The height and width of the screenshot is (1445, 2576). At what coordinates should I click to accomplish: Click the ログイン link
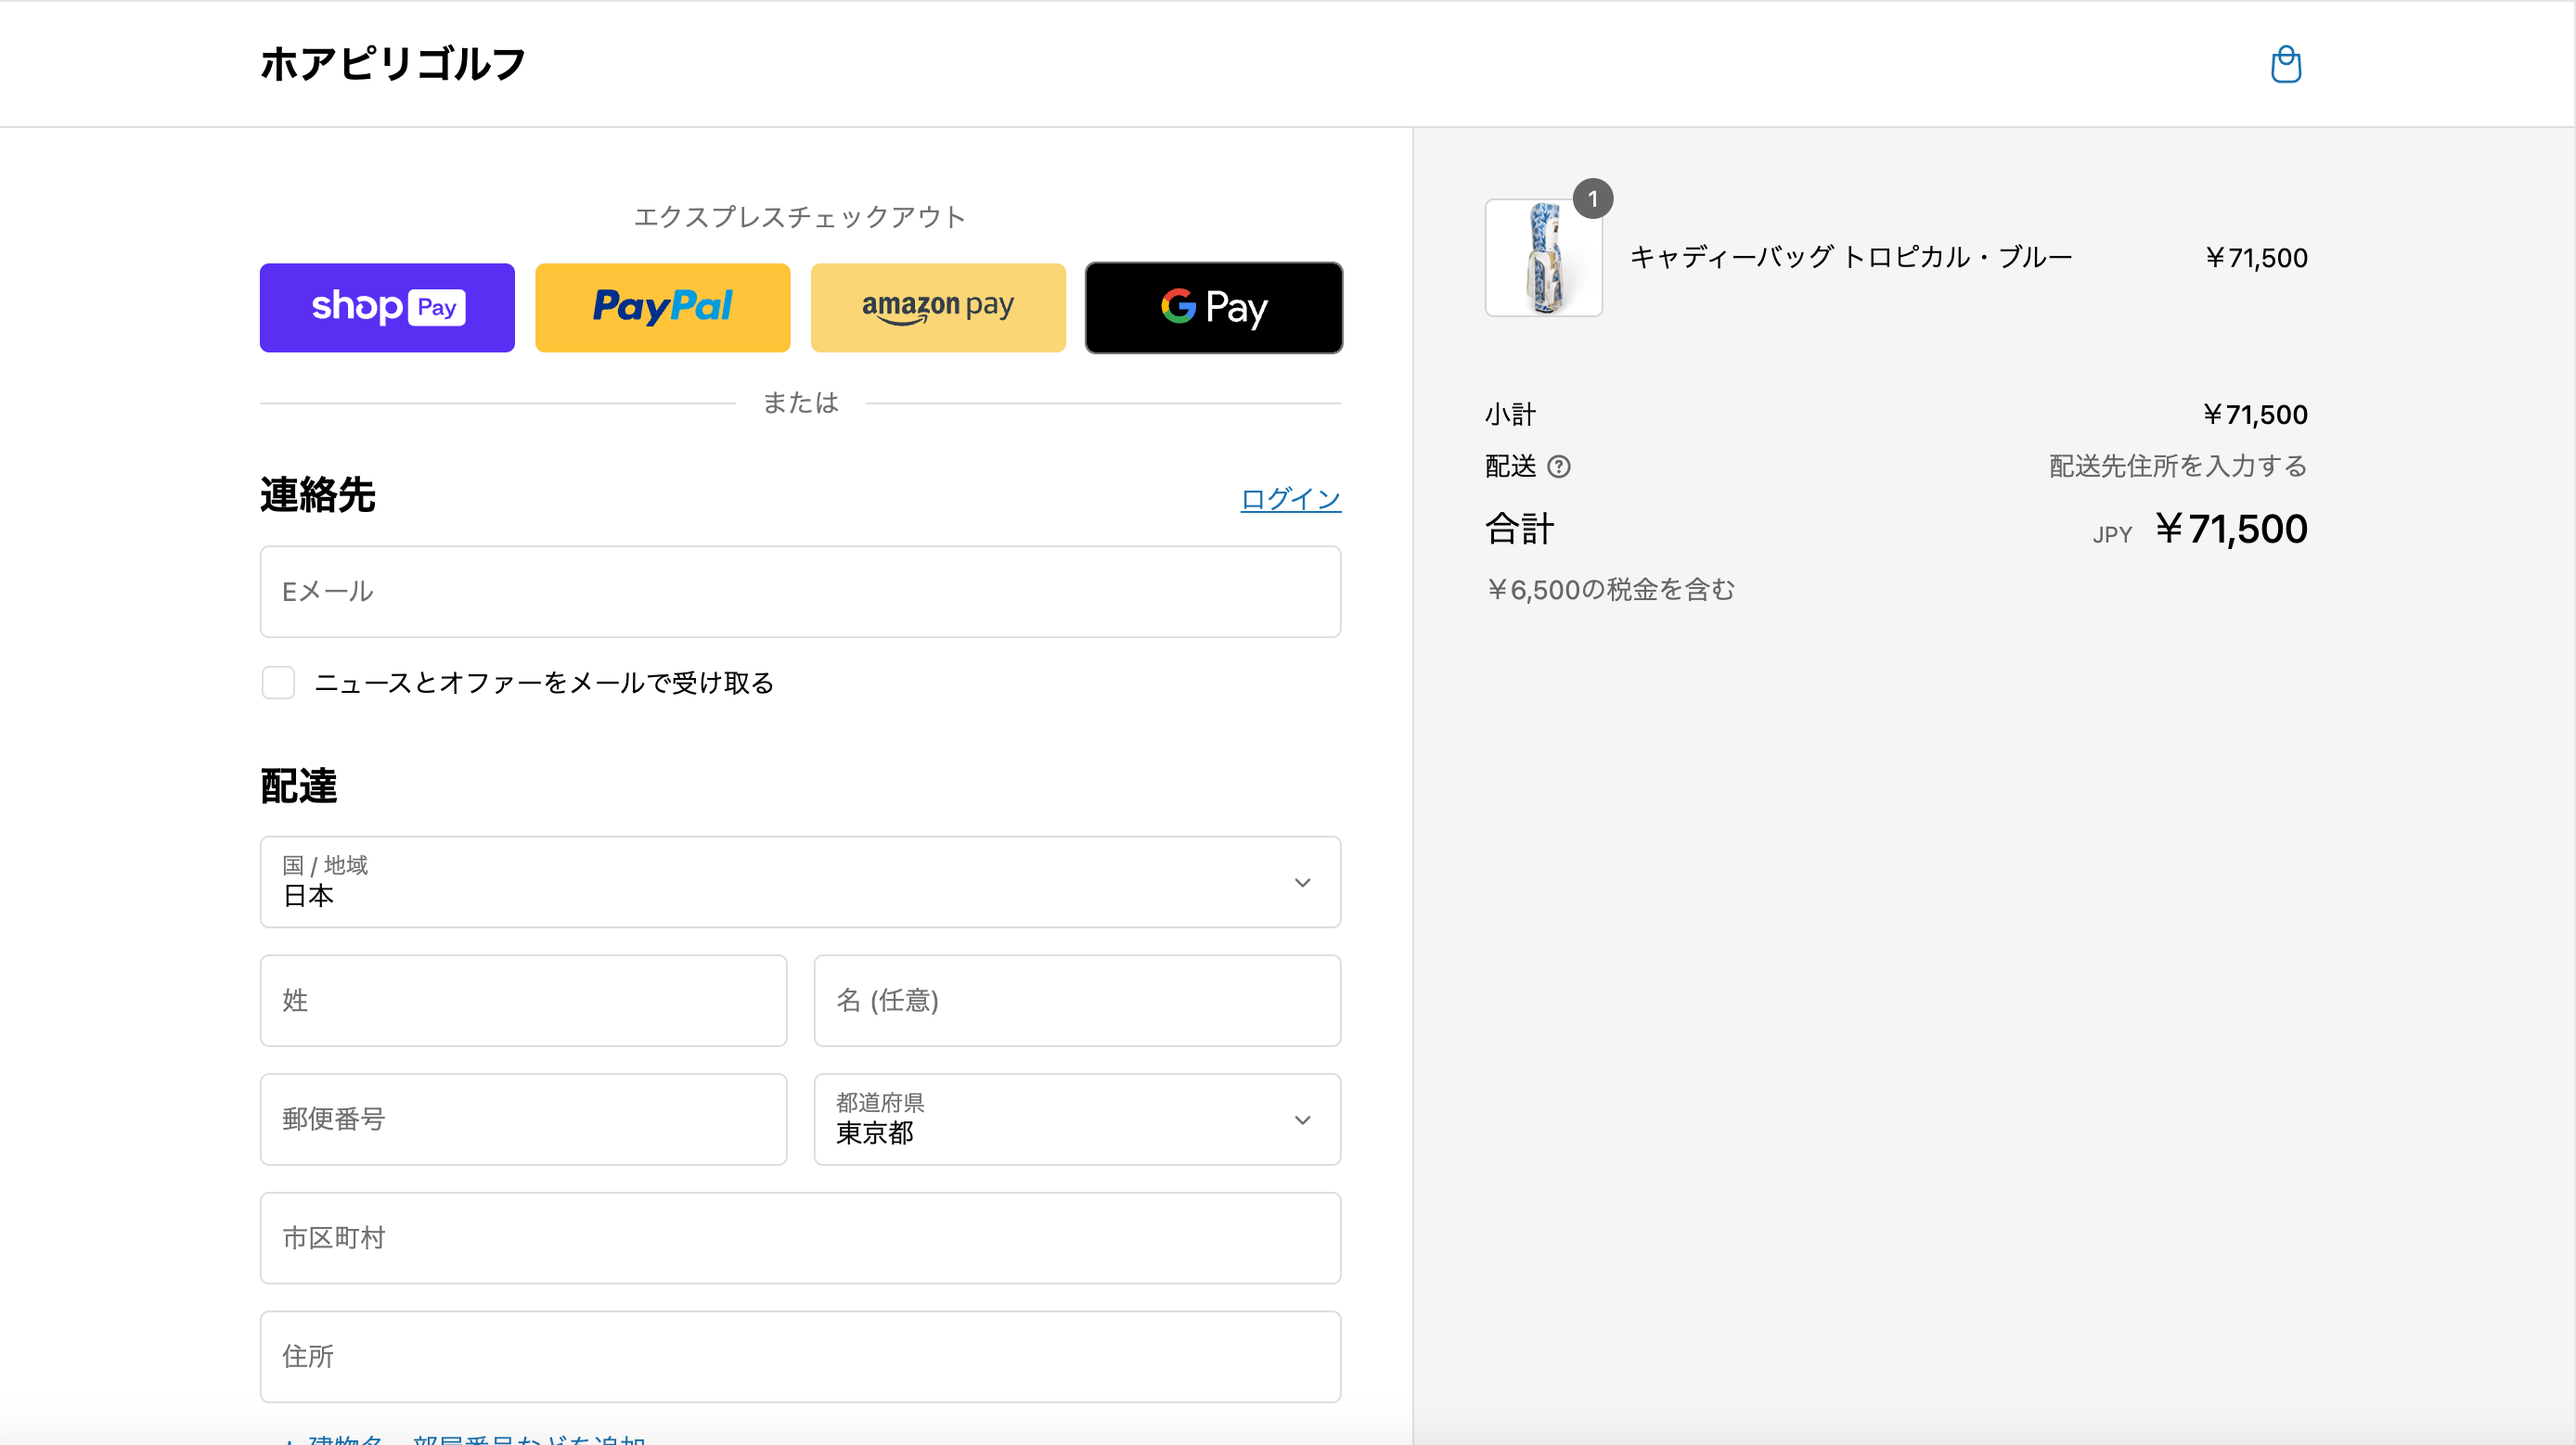tap(1290, 499)
